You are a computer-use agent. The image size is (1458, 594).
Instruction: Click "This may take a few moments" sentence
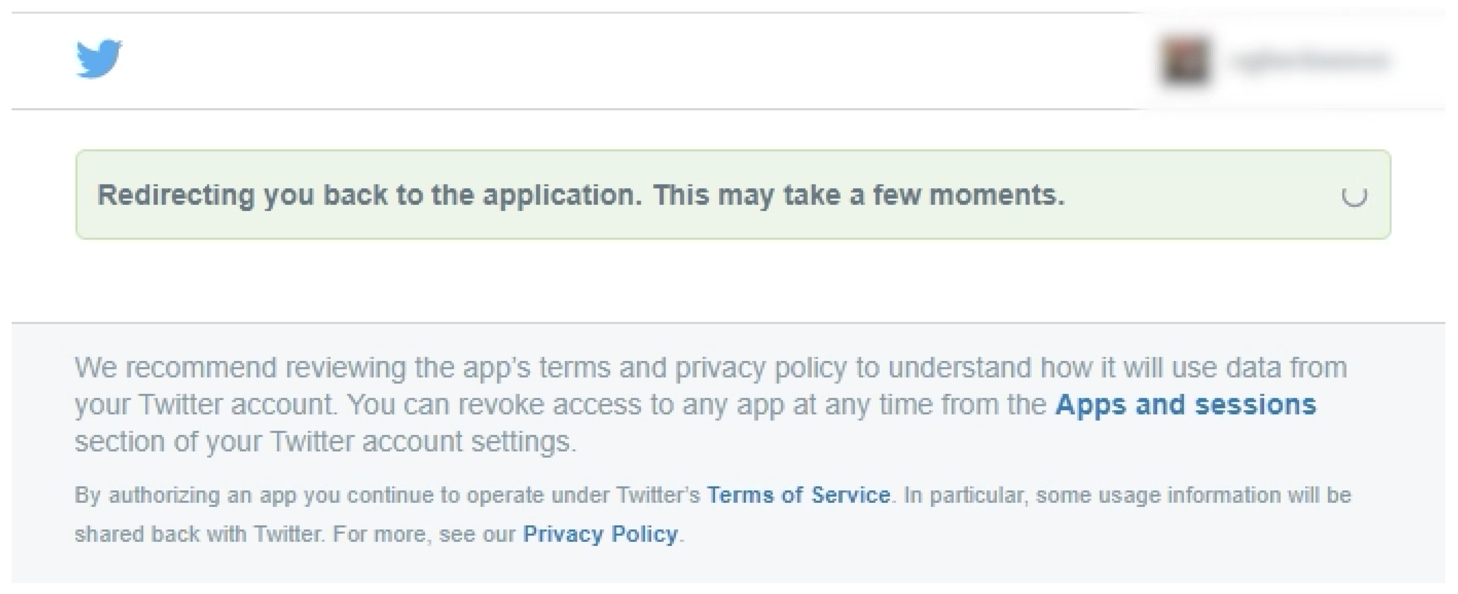click(x=858, y=196)
